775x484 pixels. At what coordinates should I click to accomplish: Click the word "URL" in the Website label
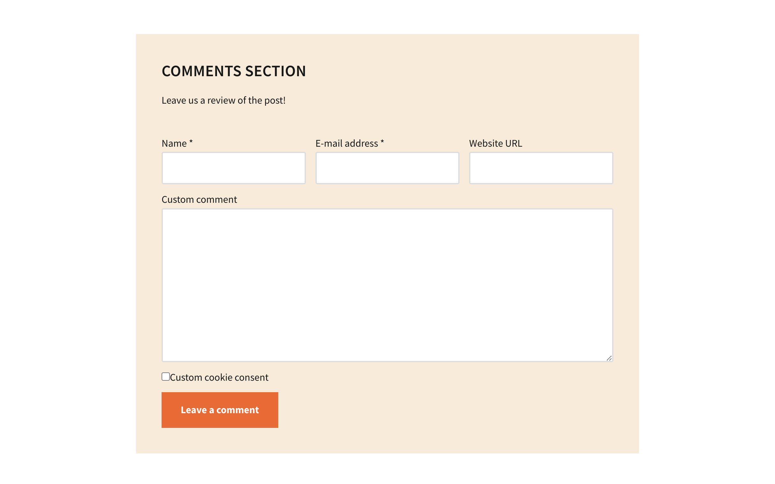tap(513, 143)
